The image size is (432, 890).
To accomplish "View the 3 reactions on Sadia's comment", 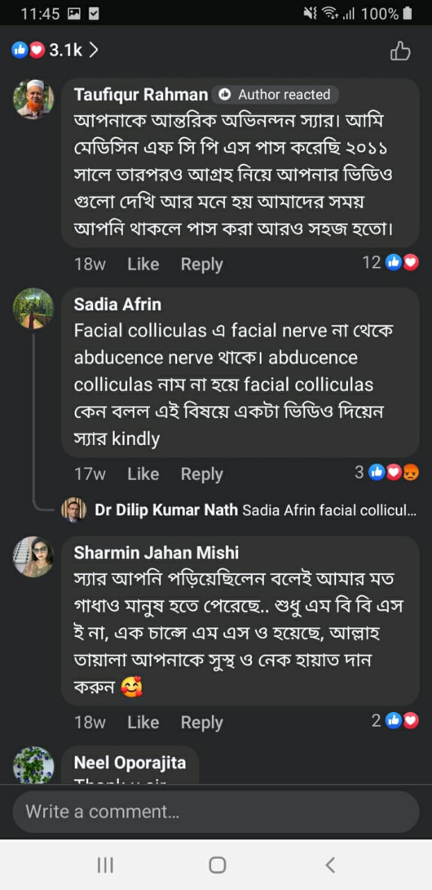I will tap(387, 473).
